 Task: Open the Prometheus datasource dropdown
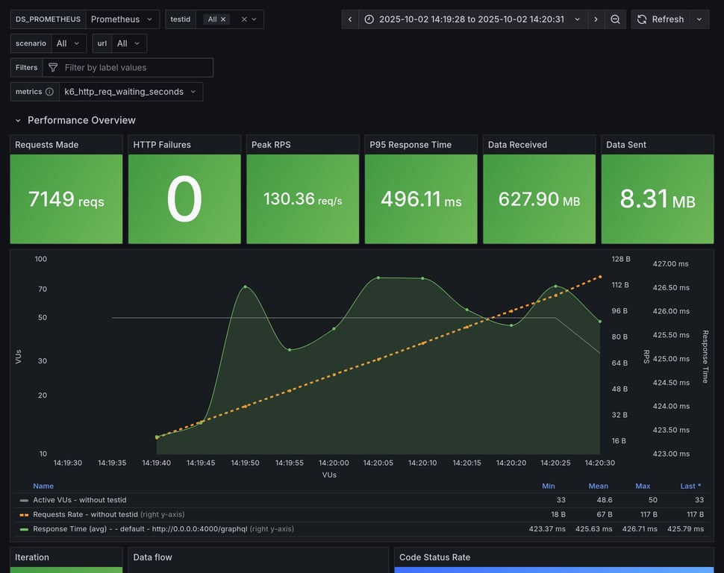coord(122,19)
